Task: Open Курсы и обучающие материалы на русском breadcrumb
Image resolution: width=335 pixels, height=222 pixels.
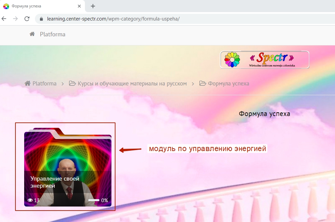Action: coord(132,83)
